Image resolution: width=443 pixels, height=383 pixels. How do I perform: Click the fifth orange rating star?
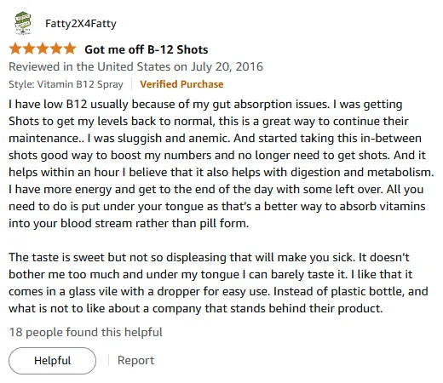[70, 49]
